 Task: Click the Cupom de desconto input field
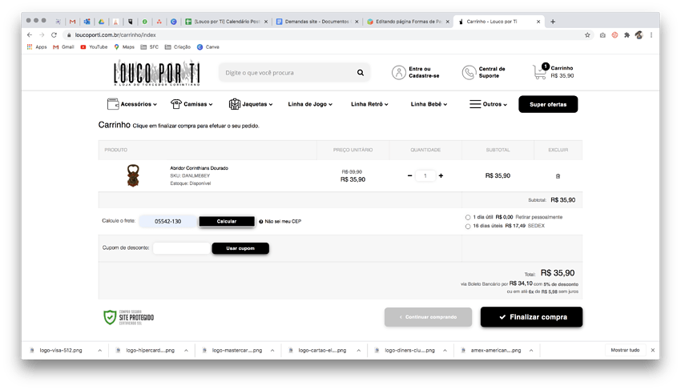point(181,248)
